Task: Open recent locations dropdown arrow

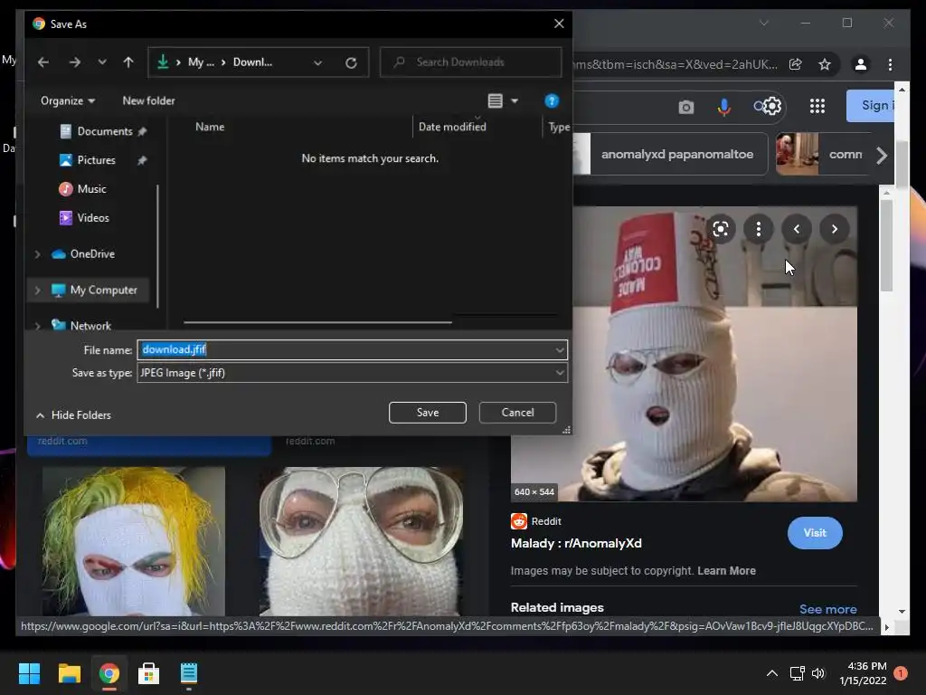Action: [x=102, y=62]
